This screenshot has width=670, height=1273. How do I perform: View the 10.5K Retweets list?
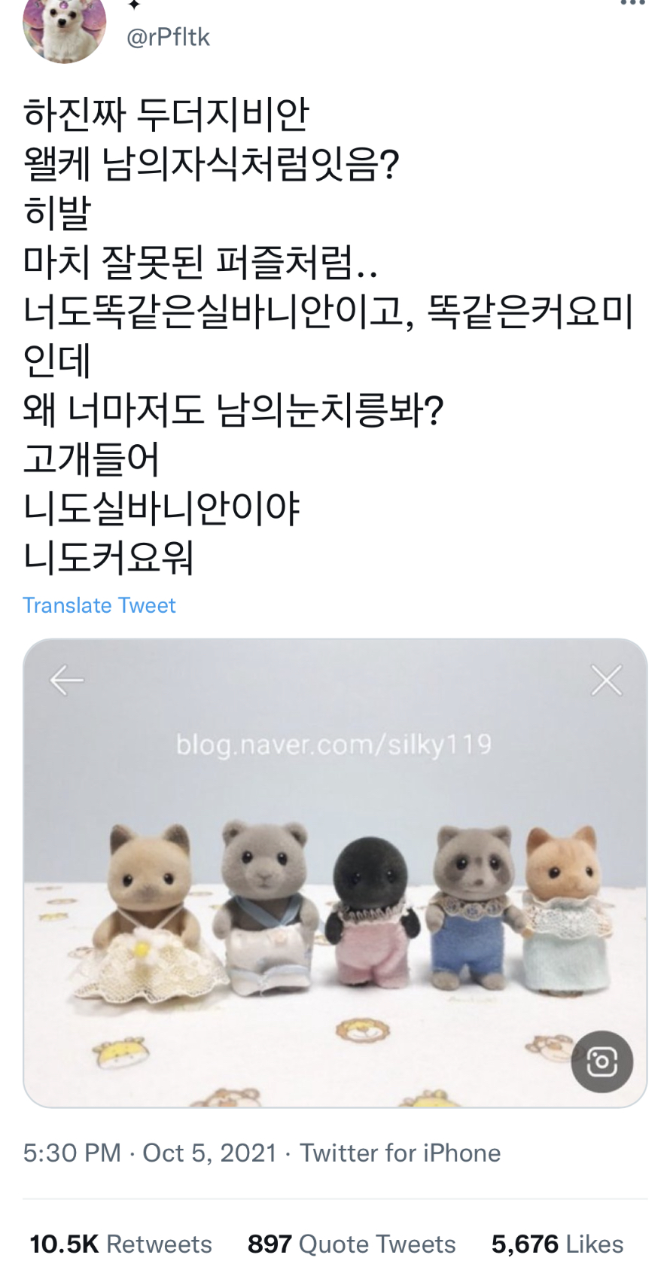120,1244
